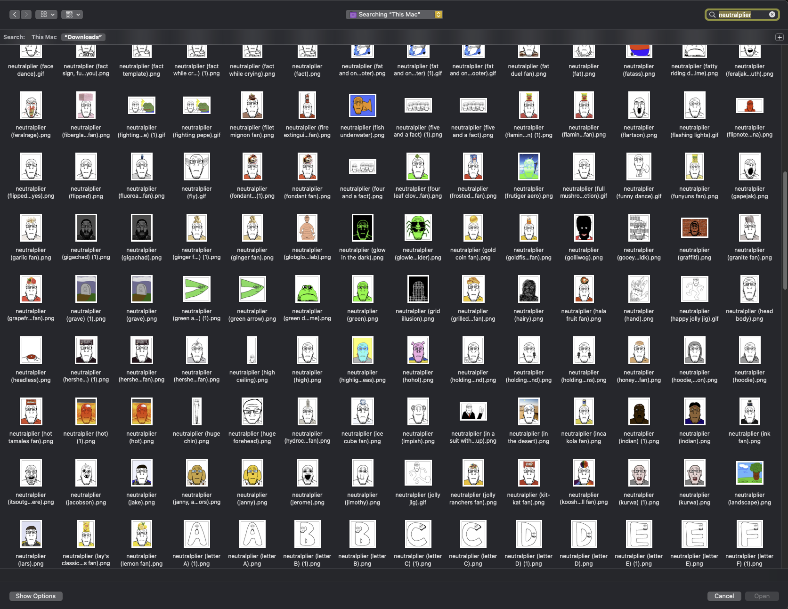Click the vertical scrollbar thumb
This screenshot has width=788, height=609.
(784, 231)
